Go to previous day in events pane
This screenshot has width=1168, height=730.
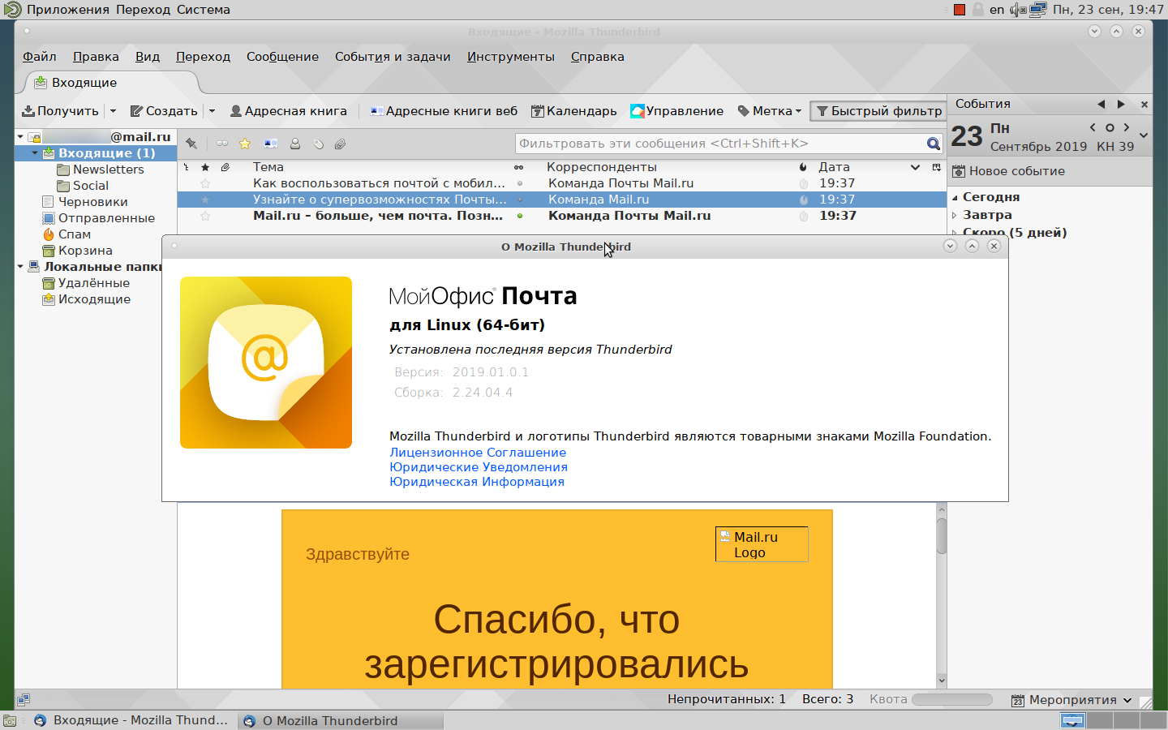click(1093, 127)
